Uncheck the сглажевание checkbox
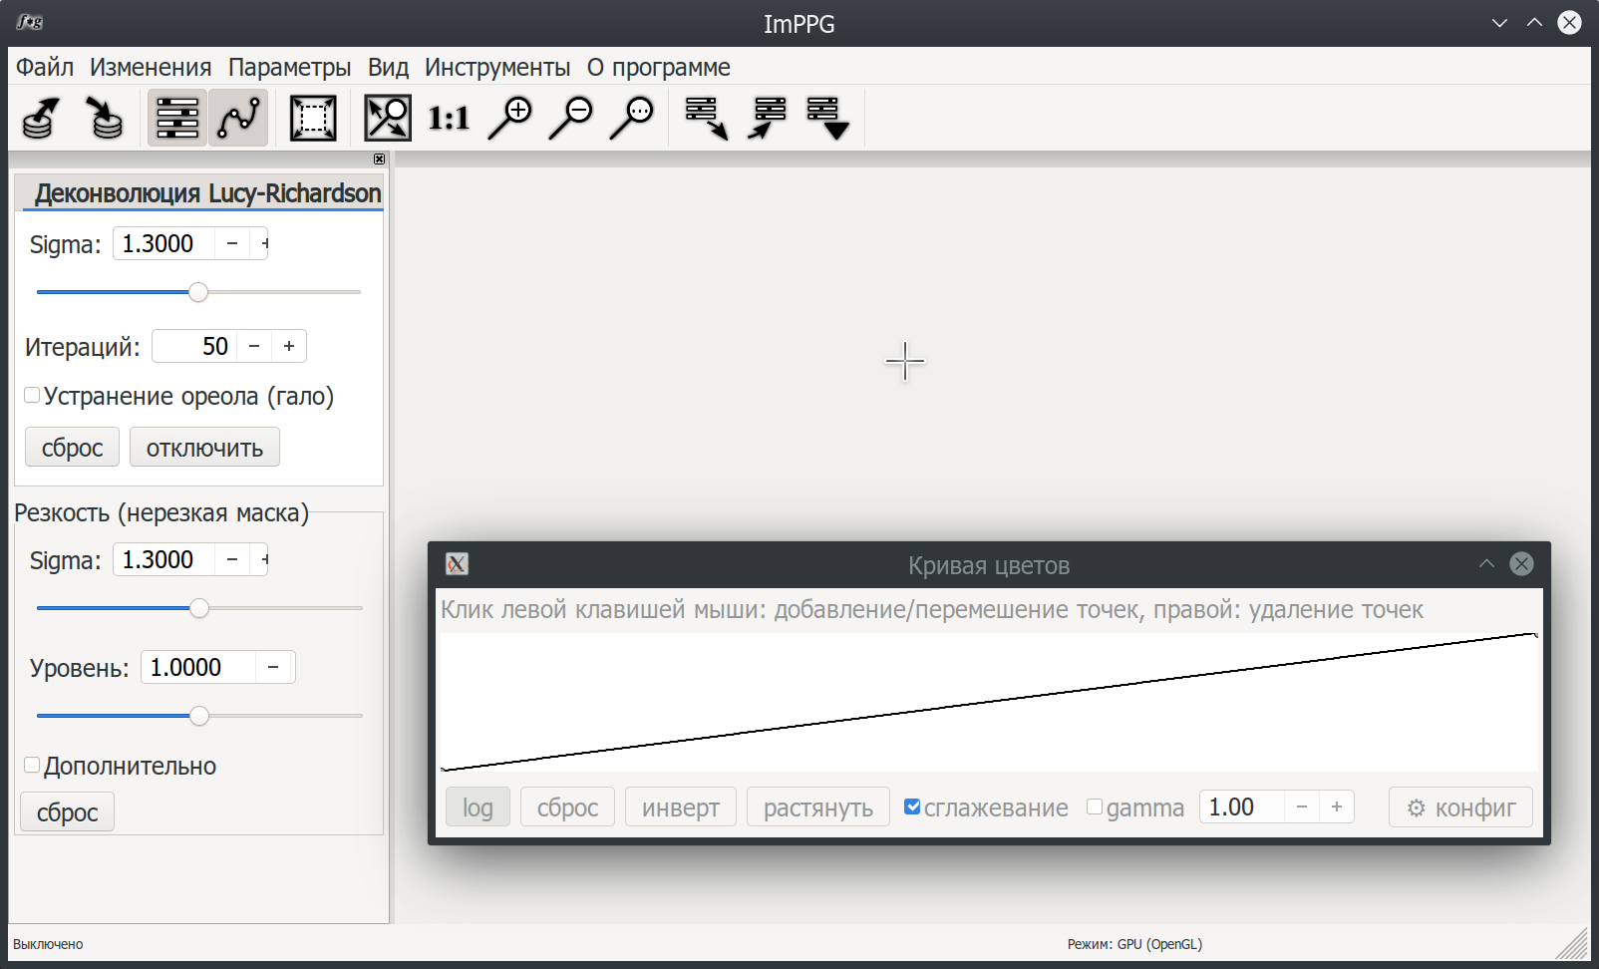Viewport: 1599px width, 969px height. point(912,807)
